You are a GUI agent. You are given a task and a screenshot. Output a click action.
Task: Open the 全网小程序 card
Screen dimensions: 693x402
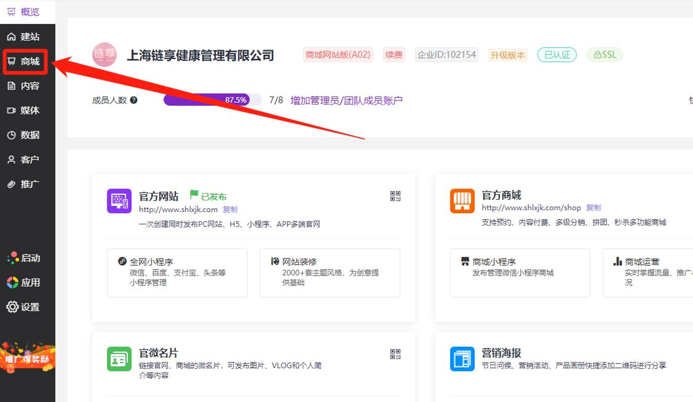click(x=177, y=273)
